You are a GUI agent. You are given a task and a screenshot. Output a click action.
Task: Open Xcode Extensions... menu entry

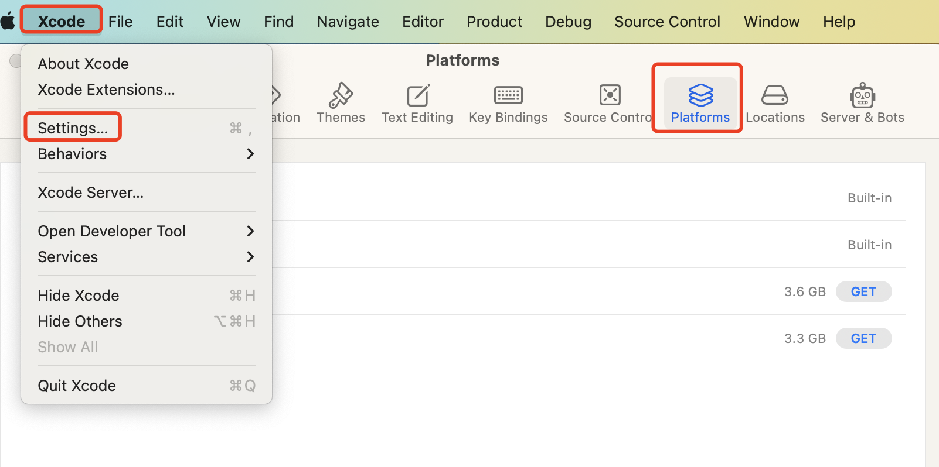[x=106, y=90]
